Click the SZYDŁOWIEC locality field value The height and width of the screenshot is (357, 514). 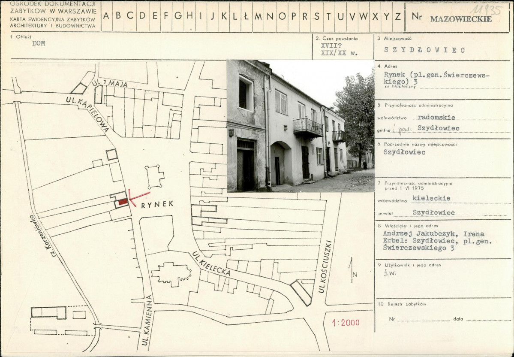pyautogui.click(x=424, y=50)
